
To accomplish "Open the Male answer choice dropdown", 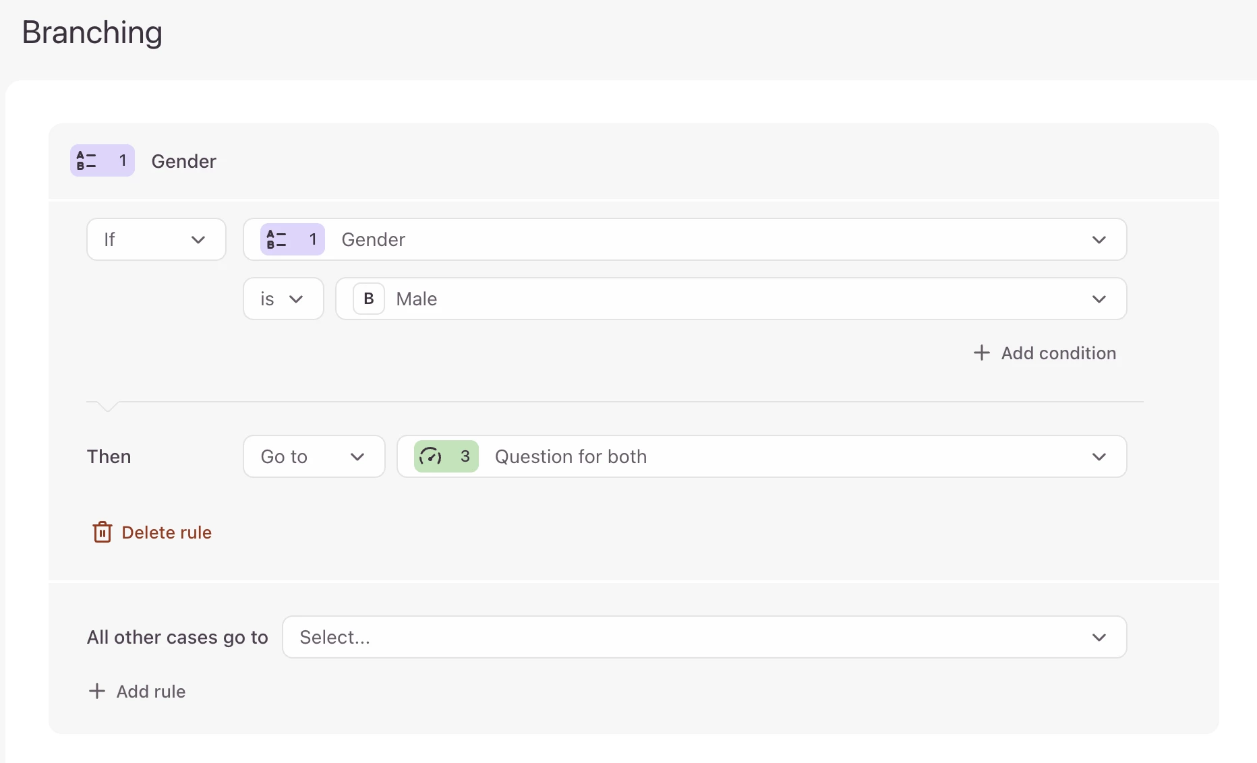I will (x=730, y=299).
